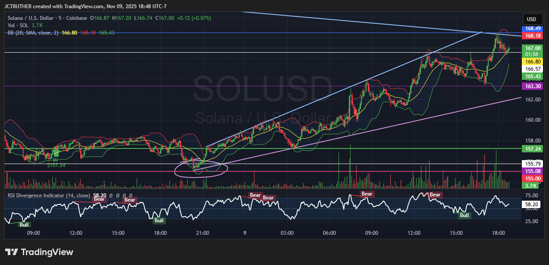
Task: Click the green 165.43 price axis label
Action: coord(532,76)
